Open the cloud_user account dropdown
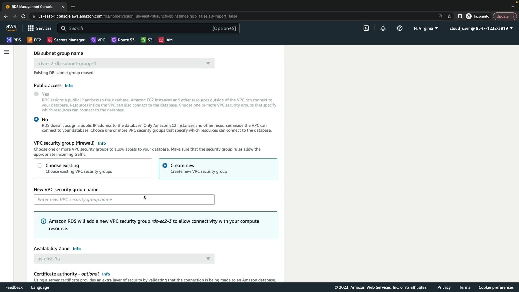 point(481,28)
